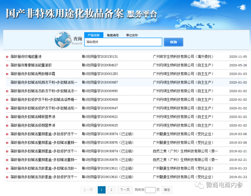Click red bullet icon beside 葆龄俪诗多肽赋活修颜营养液
This screenshot has height=196, width=251.
(7, 126)
